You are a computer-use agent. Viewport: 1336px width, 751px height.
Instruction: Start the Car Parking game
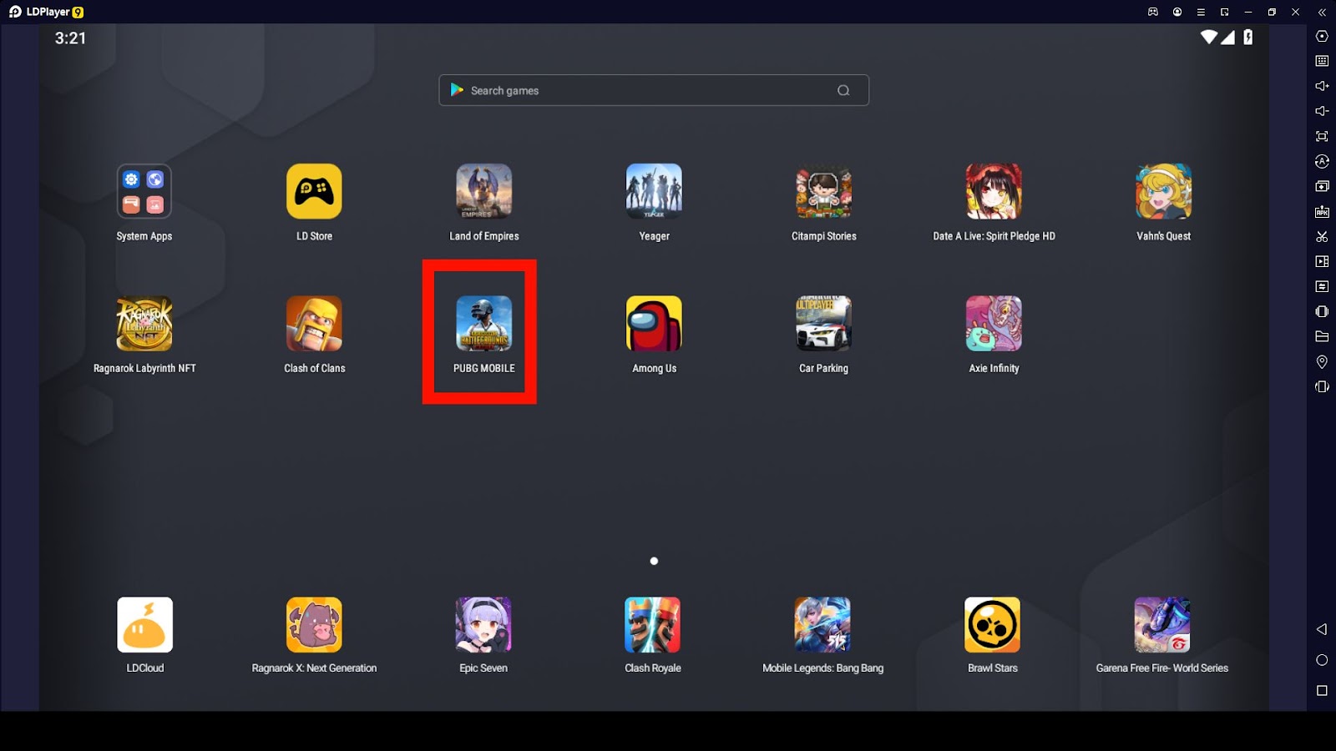pos(823,324)
